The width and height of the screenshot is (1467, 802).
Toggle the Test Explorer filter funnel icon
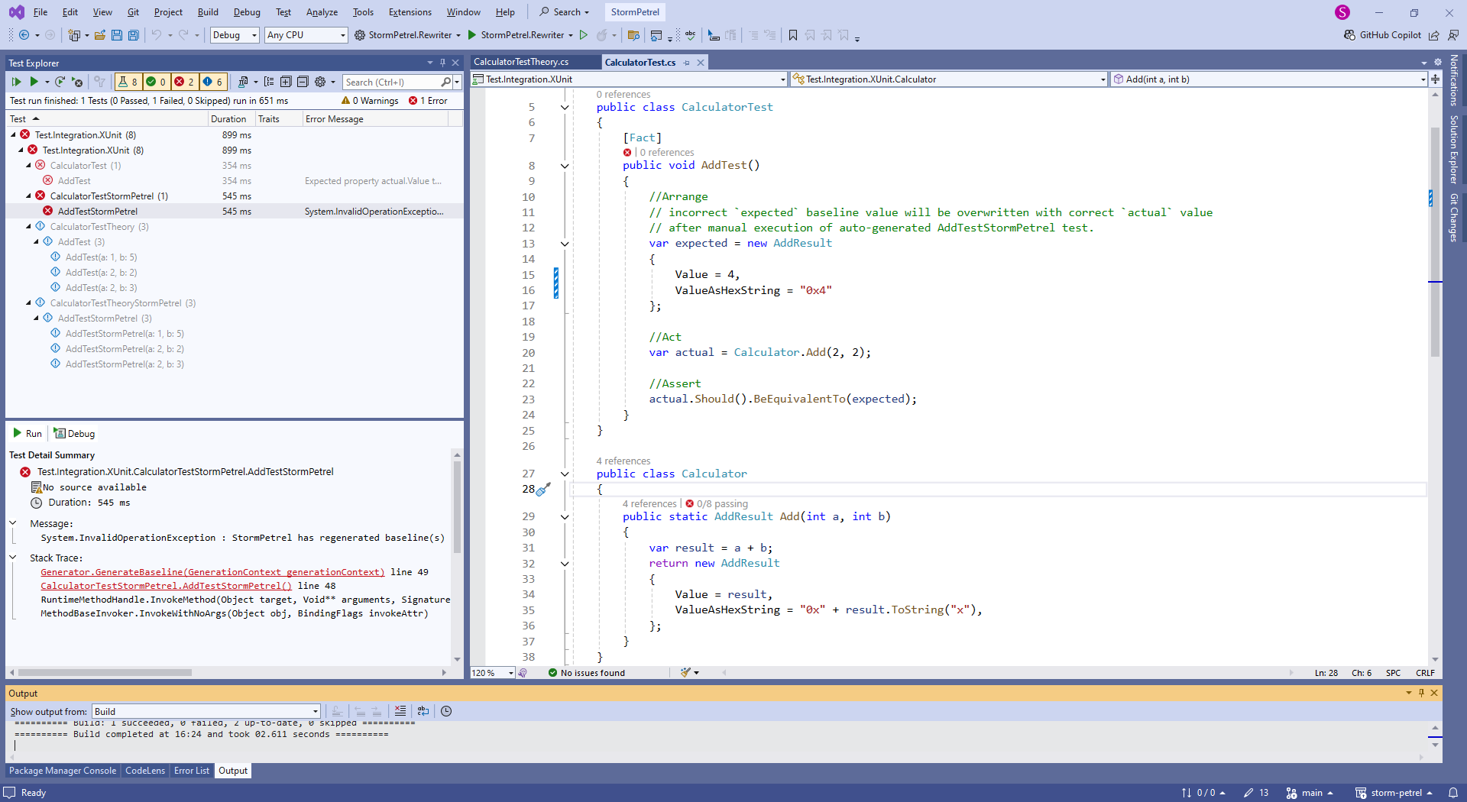coord(99,82)
